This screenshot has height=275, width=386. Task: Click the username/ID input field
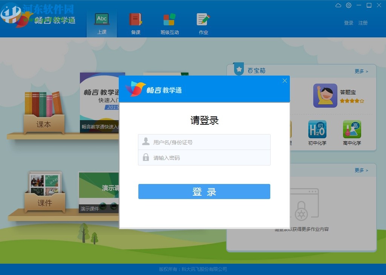point(204,142)
